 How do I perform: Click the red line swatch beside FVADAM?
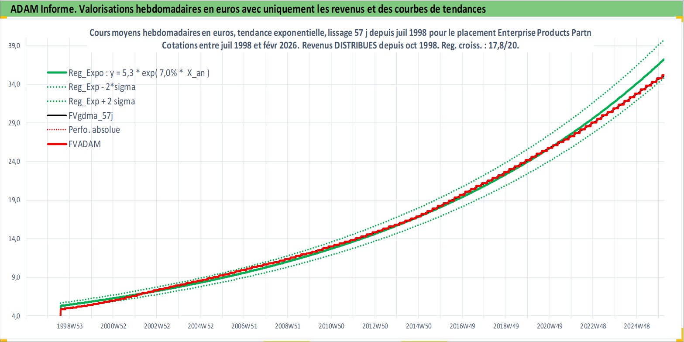(57, 145)
